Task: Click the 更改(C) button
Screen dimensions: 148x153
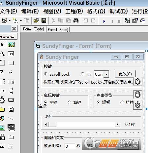Action: 125,74
